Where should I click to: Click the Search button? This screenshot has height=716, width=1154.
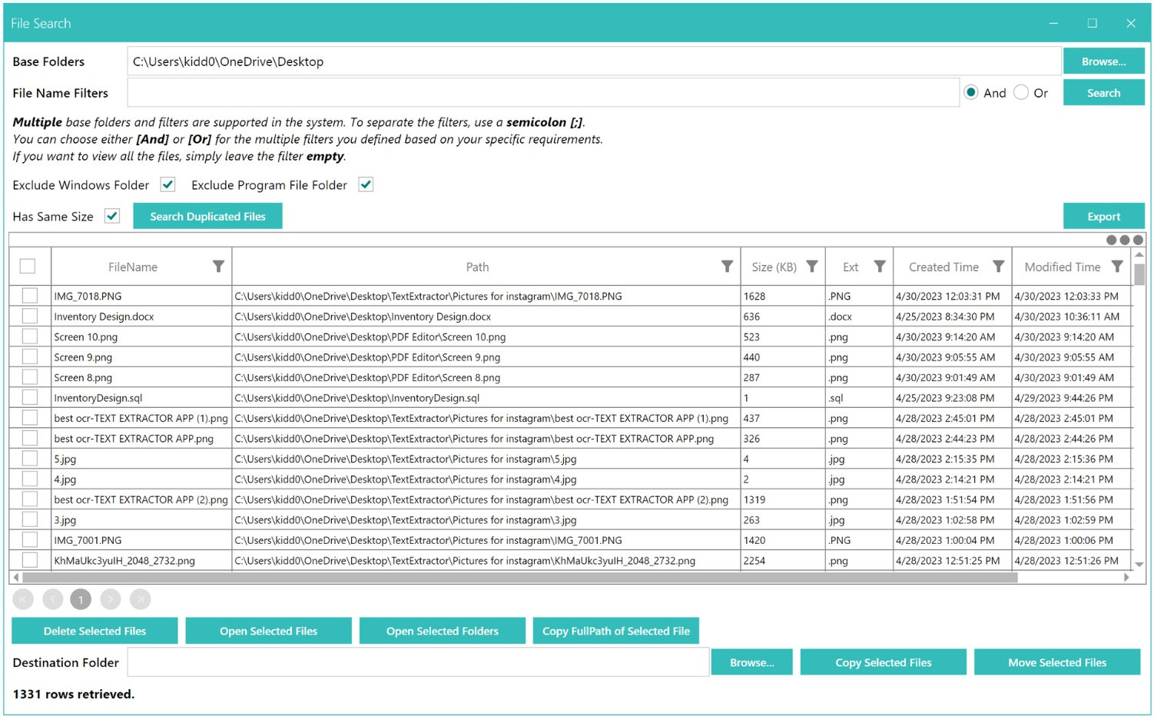pos(1103,92)
